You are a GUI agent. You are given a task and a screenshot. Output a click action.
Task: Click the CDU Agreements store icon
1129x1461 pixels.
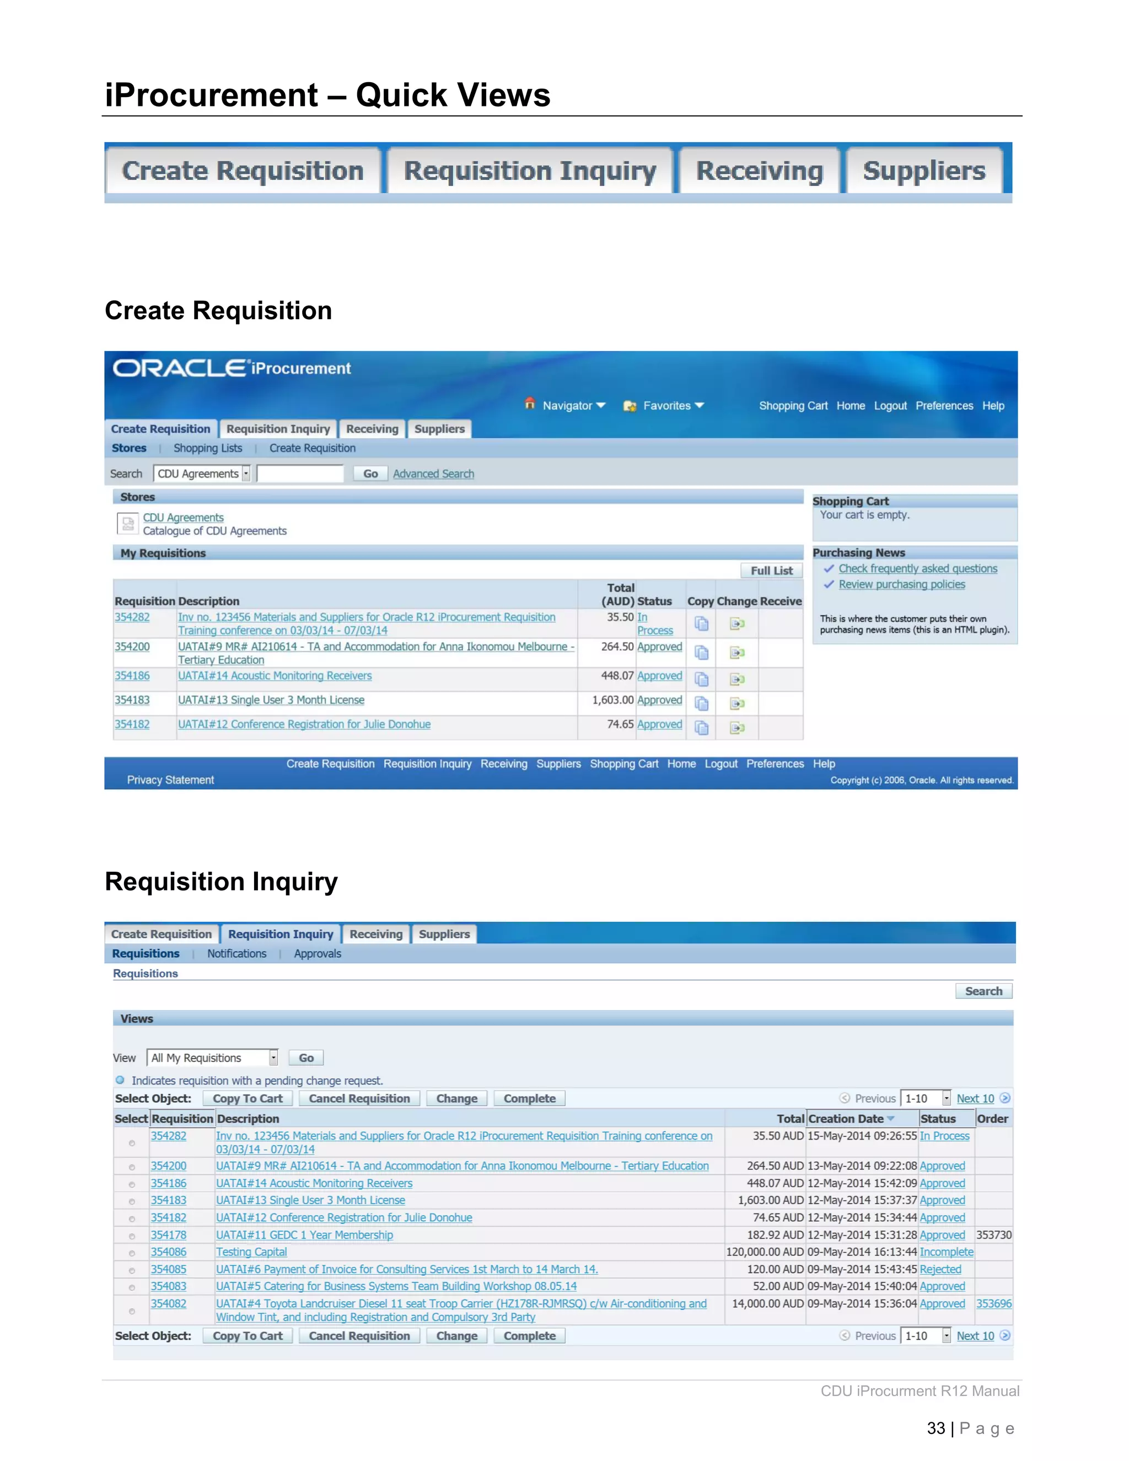(x=127, y=524)
